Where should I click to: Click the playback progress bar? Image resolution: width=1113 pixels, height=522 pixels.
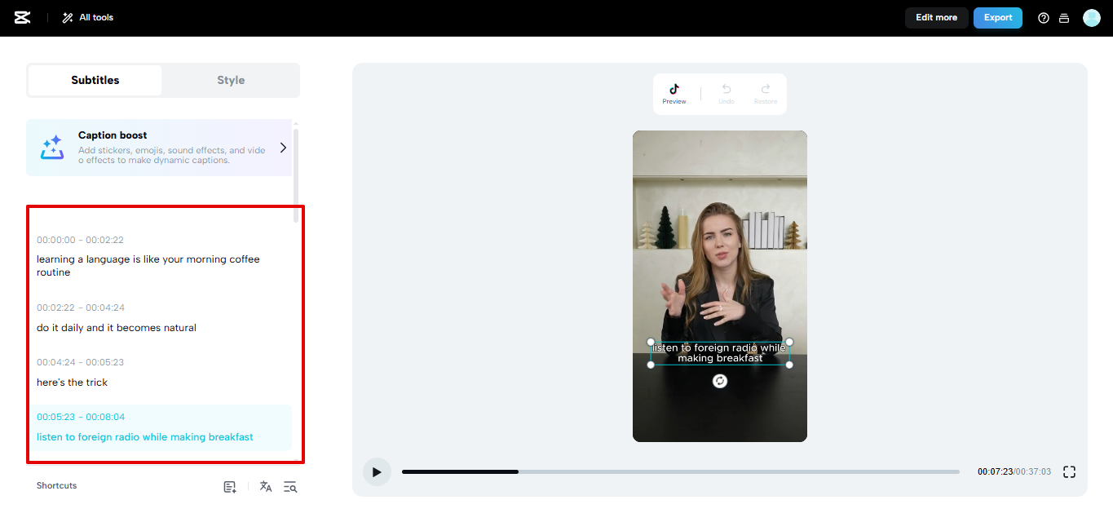click(x=683, y=471)
